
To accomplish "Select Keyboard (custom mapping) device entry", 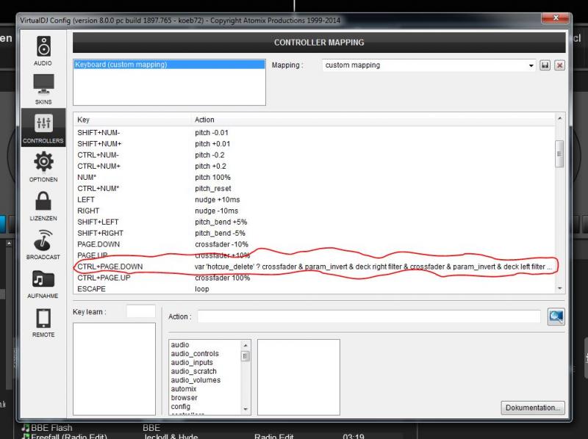I will pyautogui.click(x=170, y=65).
